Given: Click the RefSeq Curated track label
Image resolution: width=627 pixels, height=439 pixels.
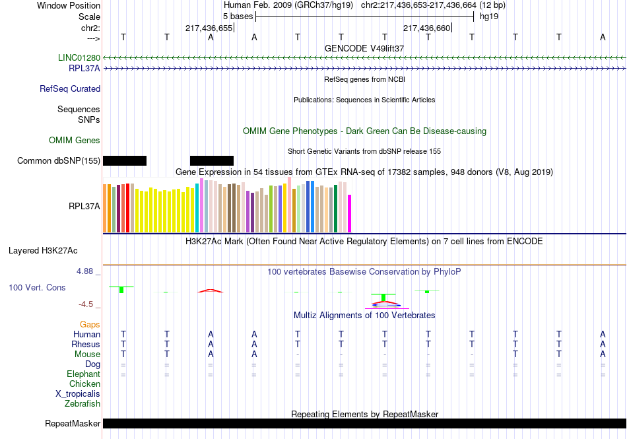Looking at the screenshot, I should [70, 88].
